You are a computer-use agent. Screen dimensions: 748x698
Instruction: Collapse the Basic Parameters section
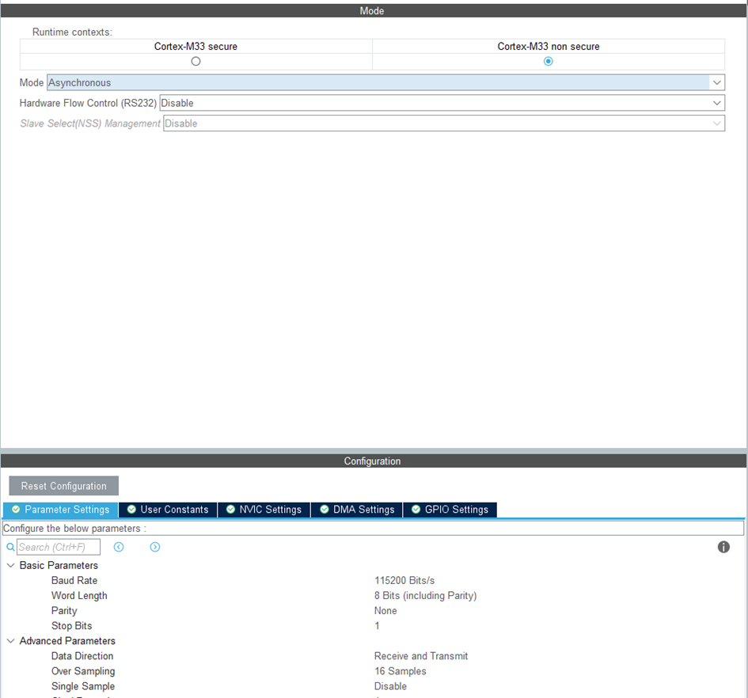click(10, 565)
